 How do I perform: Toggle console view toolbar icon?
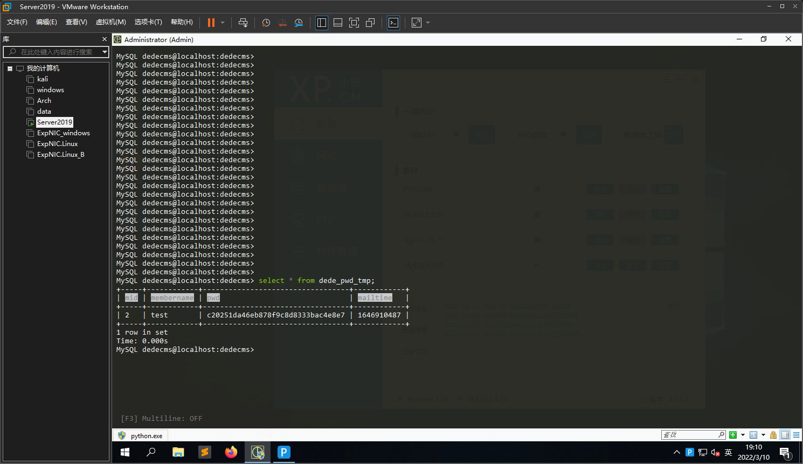tap(393, 23)
